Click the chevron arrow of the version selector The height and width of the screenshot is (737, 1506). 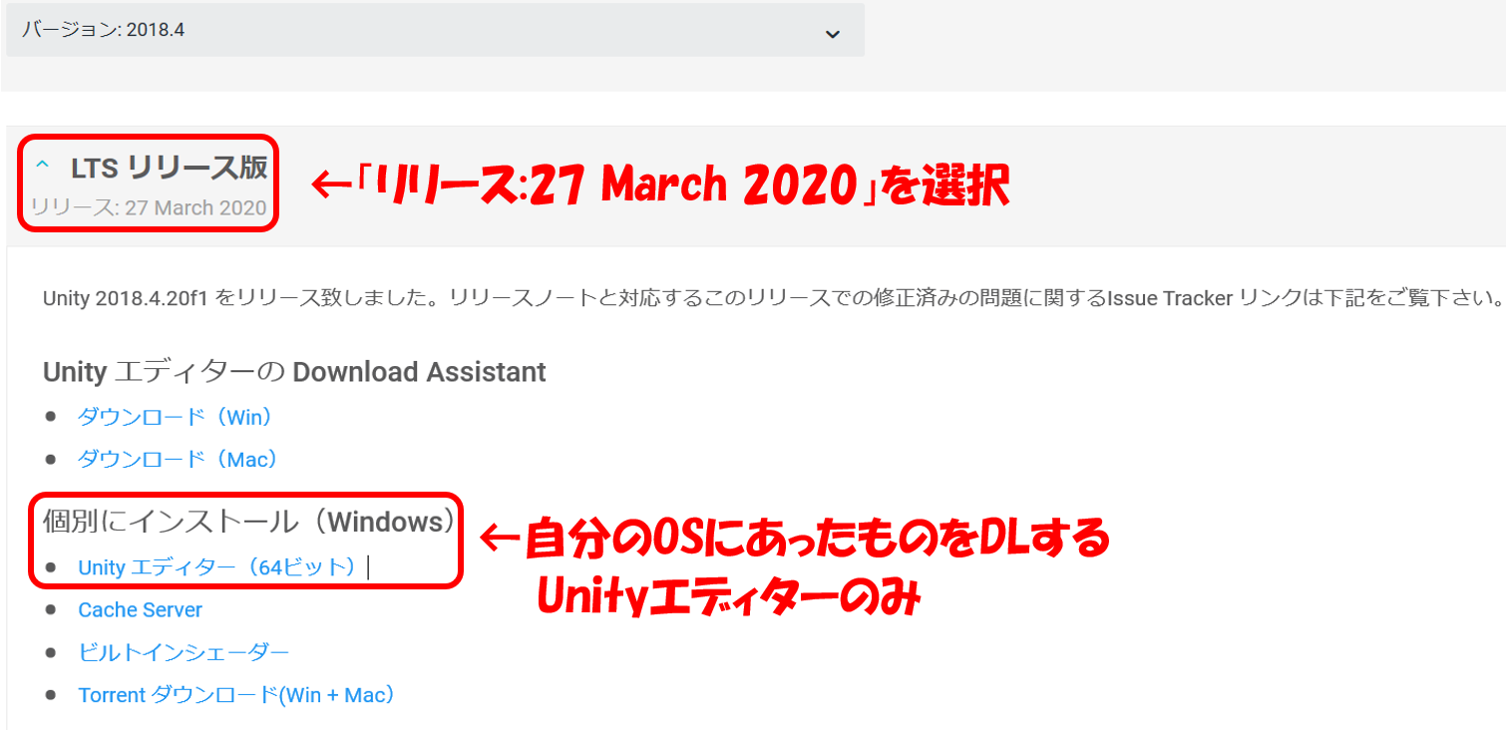tap(833, 34)
